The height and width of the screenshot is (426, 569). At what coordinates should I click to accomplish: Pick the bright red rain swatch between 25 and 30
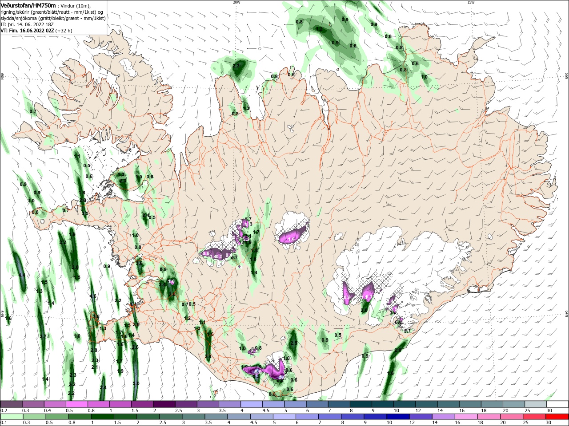[x=535, y=417]
